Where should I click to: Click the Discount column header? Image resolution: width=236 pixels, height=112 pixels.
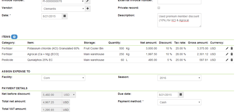tap(165, 43)
